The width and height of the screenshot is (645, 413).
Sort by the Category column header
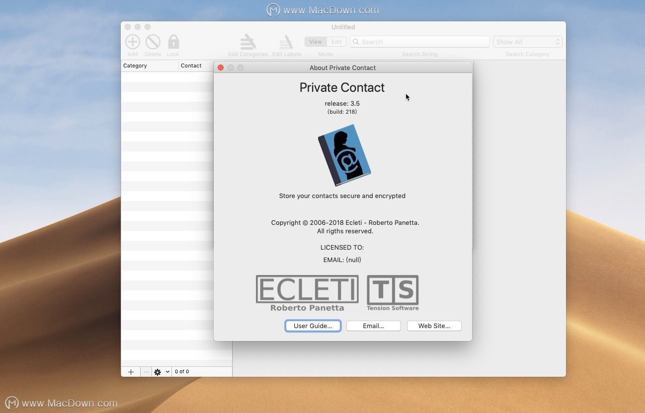point(150,66)
